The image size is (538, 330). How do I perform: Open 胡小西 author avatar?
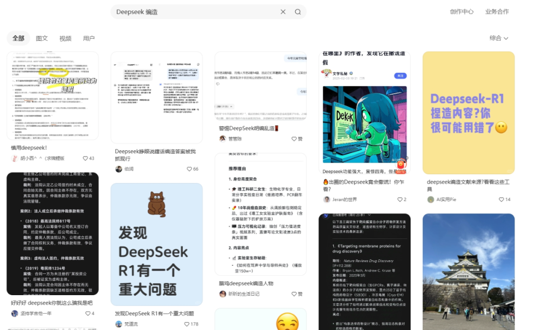click(14, 158)
